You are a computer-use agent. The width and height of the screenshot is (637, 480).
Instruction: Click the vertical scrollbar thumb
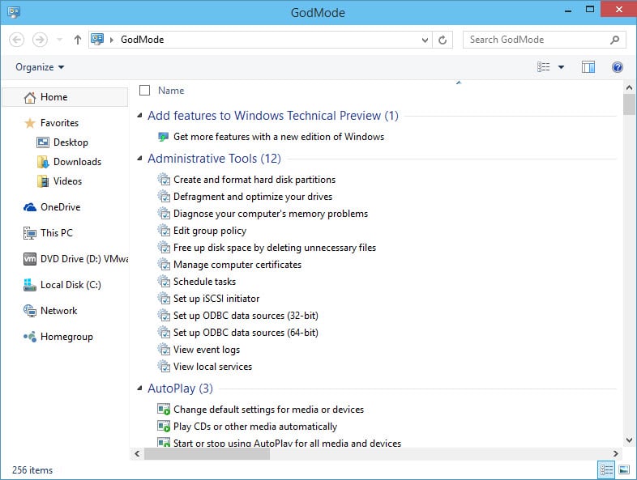[629, 104]
